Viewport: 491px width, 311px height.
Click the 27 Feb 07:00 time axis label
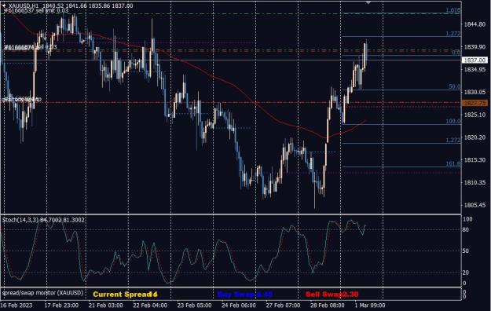283,305
